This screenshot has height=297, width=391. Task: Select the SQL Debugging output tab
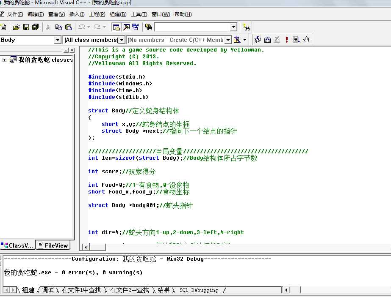[199, 290]
